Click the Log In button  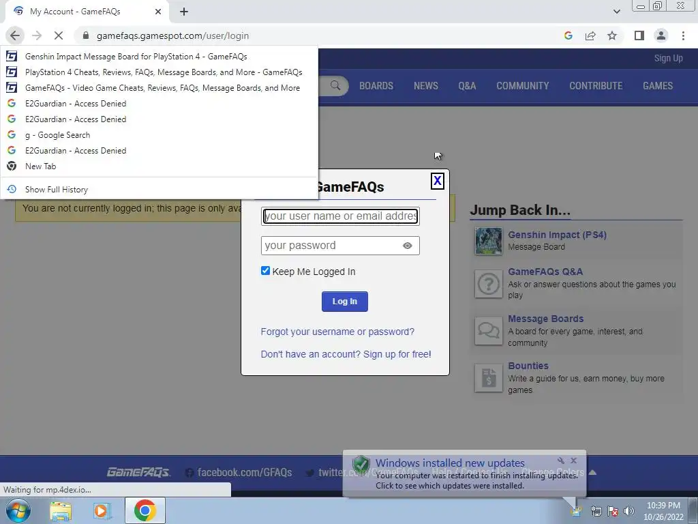[x=344, y=302]
